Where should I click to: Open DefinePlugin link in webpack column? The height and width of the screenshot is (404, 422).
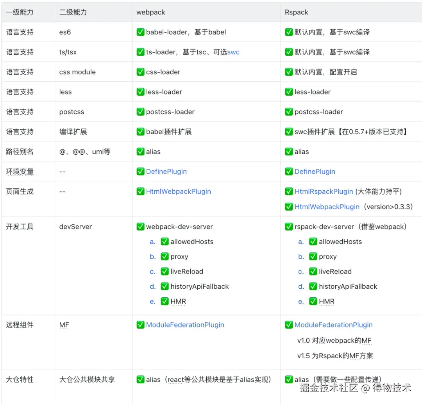coord(166,172)
